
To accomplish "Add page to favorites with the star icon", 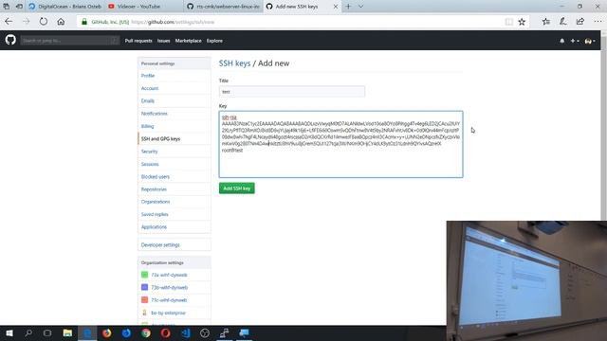I will 522,22.
